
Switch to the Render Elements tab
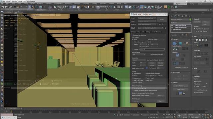[x=156, y=32]
